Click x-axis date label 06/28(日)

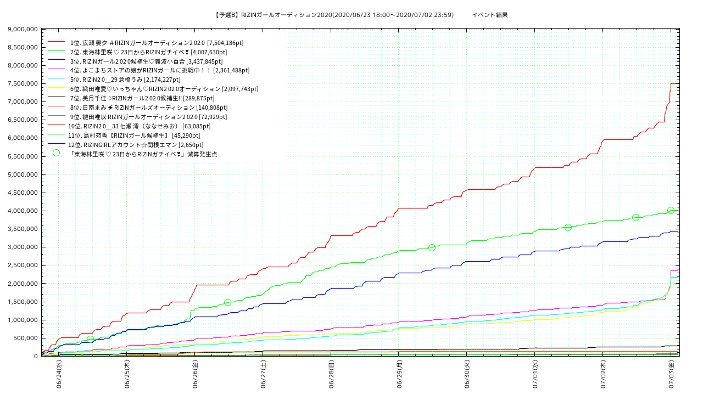tap(331, 374)
